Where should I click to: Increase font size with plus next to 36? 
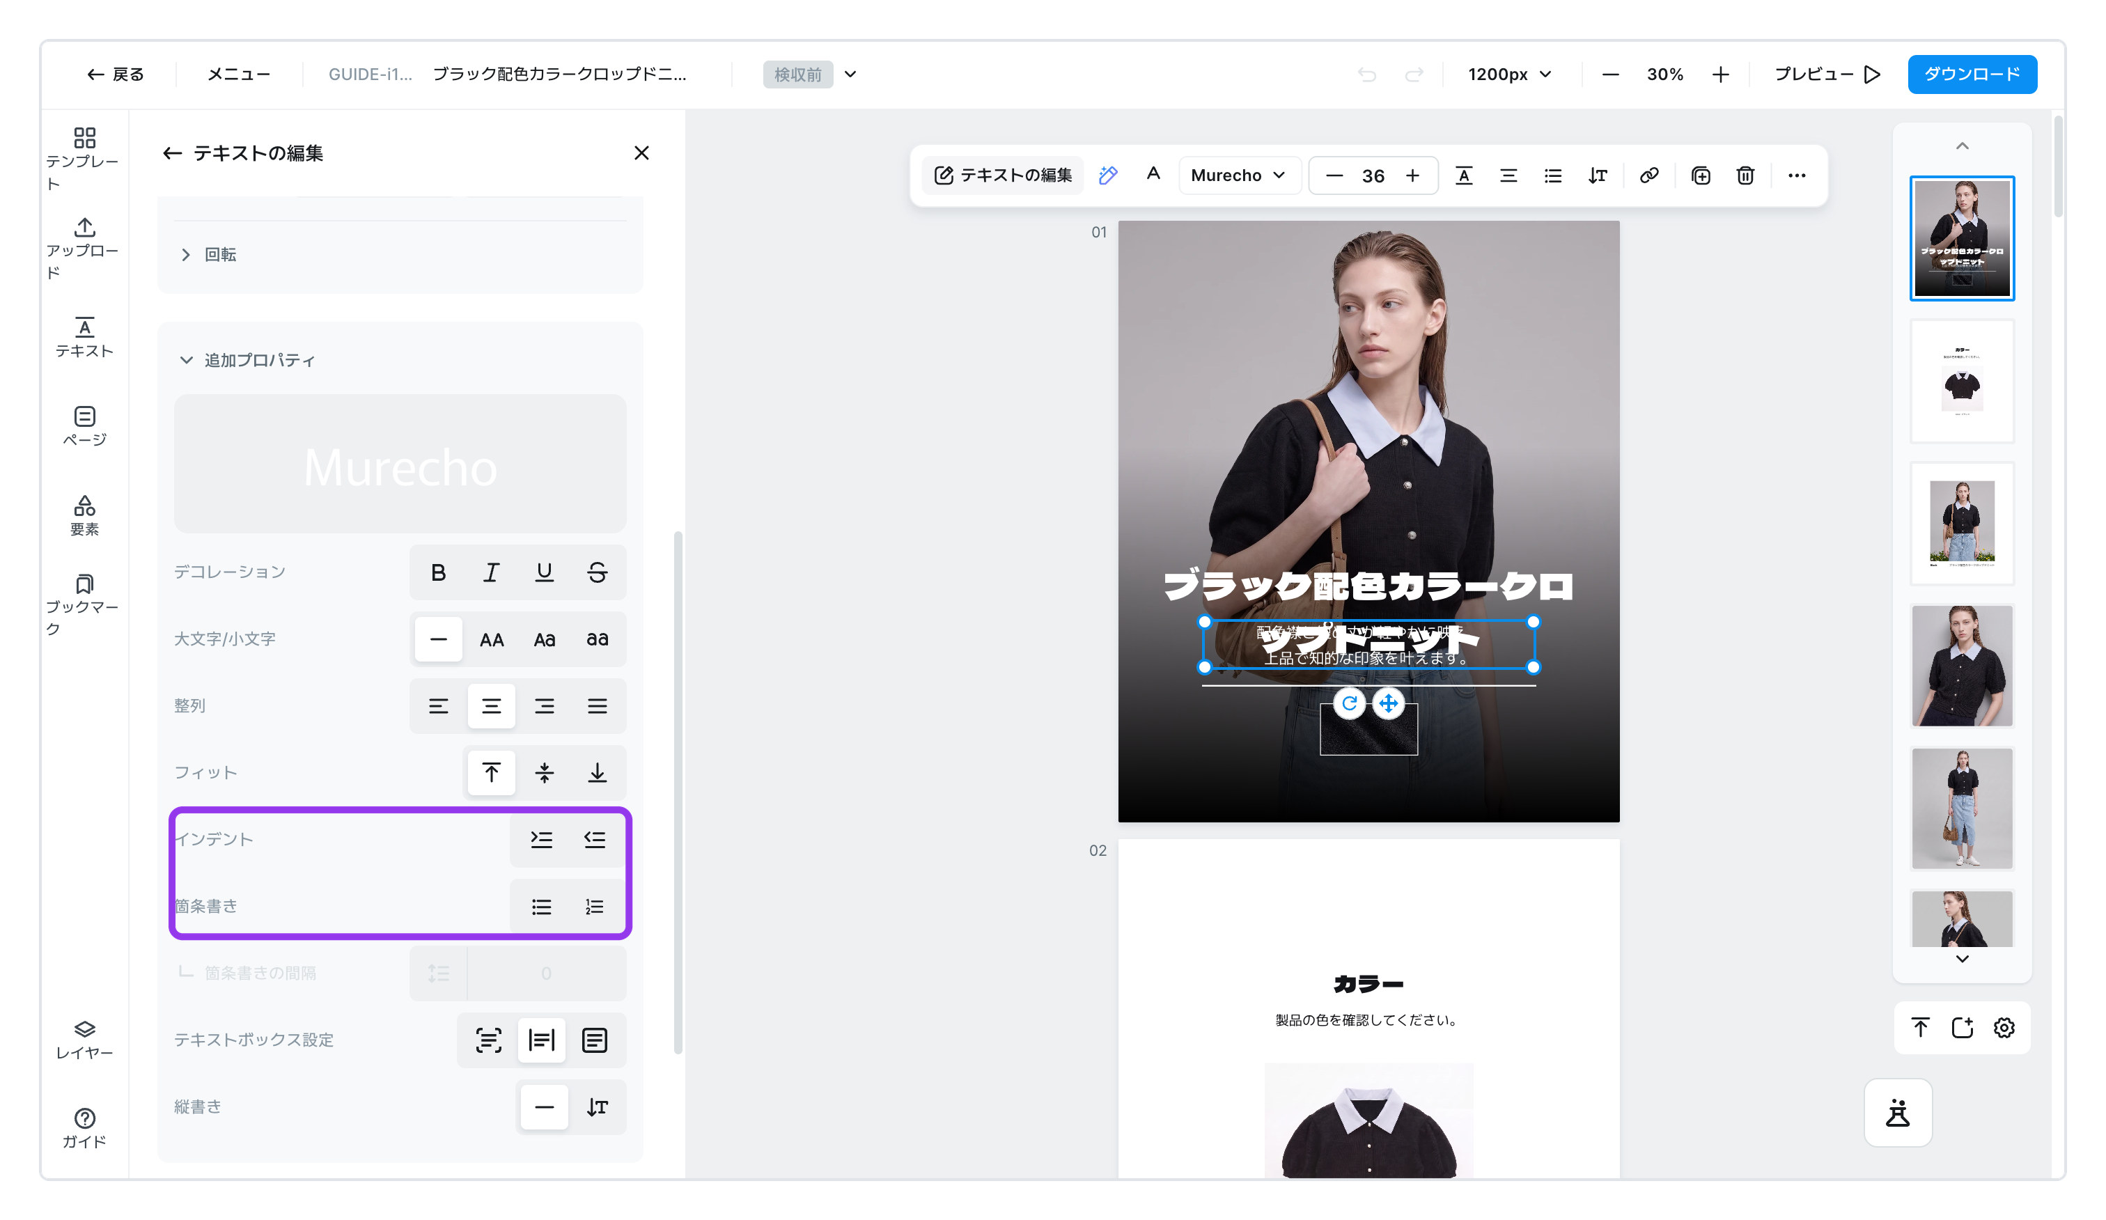[x=1412, y=175]
